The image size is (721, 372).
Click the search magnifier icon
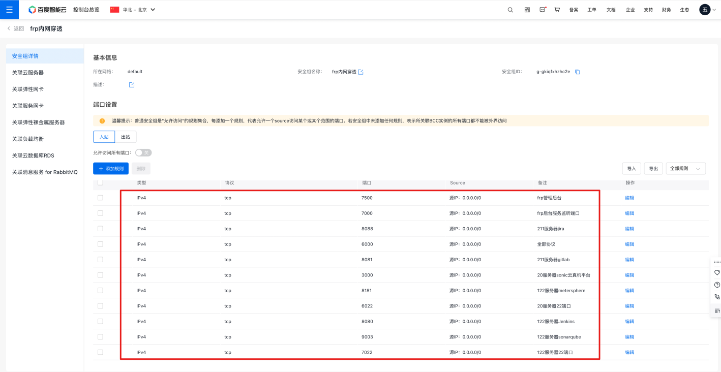coord(510,10)
